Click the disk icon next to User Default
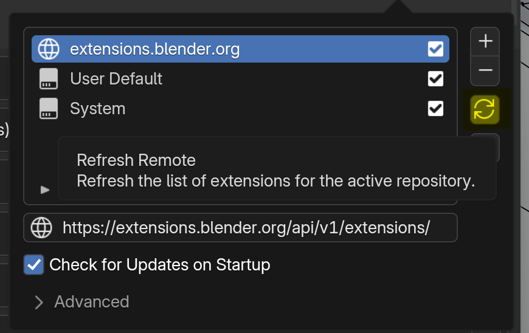Image resolution: width=529 pixels, height=333 pixels. 47,79
